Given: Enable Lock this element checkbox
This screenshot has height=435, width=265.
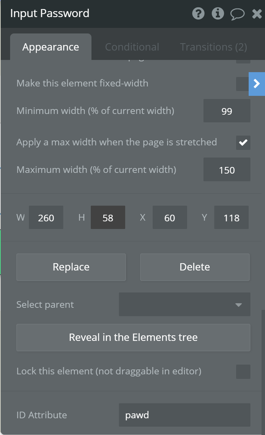Looking at the screenshot, I should click(243, 372).
